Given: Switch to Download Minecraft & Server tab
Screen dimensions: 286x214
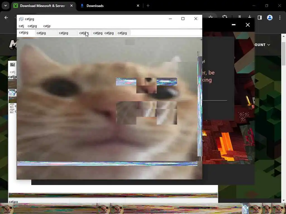Looking at the screenshot, I should pyautogui.click(x=43, y=6).
